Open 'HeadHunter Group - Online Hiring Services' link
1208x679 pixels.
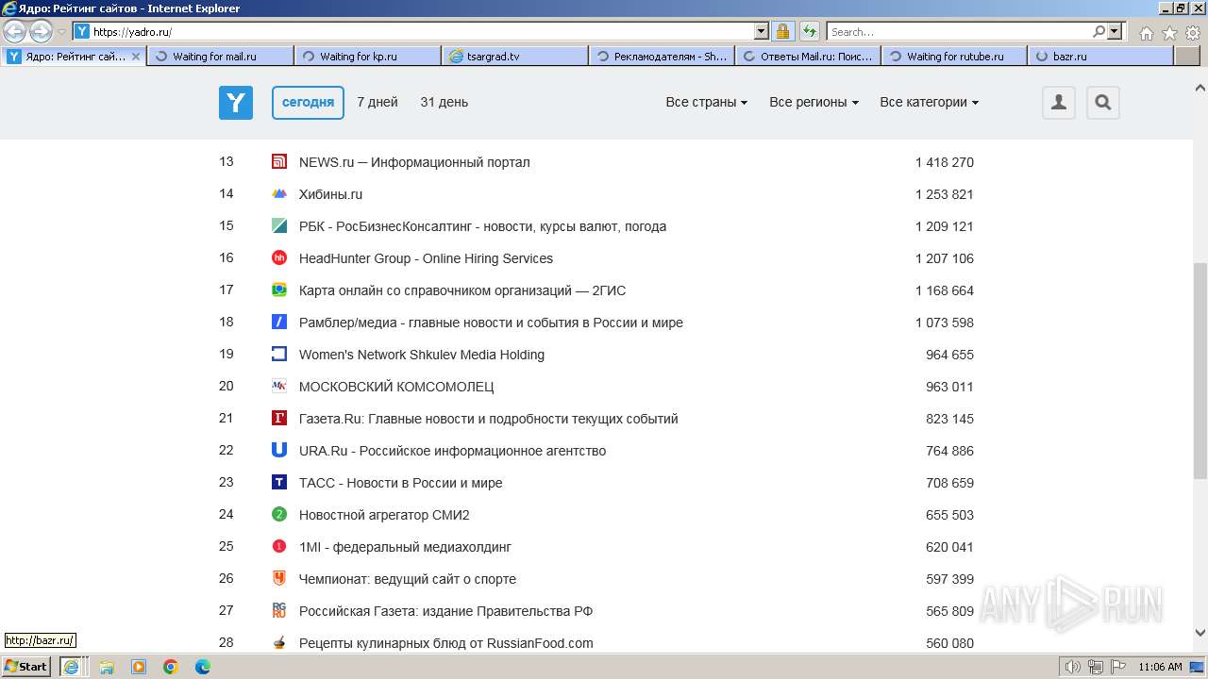click(x=426, y=258)
